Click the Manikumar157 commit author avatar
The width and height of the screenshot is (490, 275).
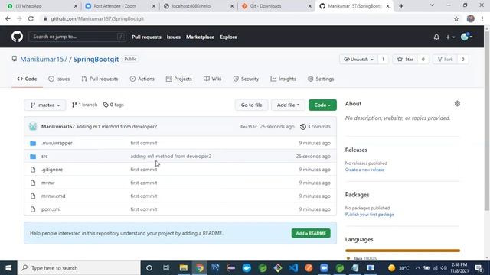[x=33, y=127]
